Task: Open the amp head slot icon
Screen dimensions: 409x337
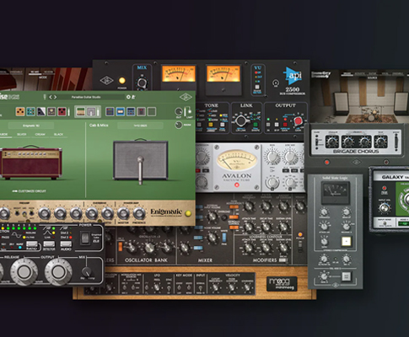Action: [81, 111]
